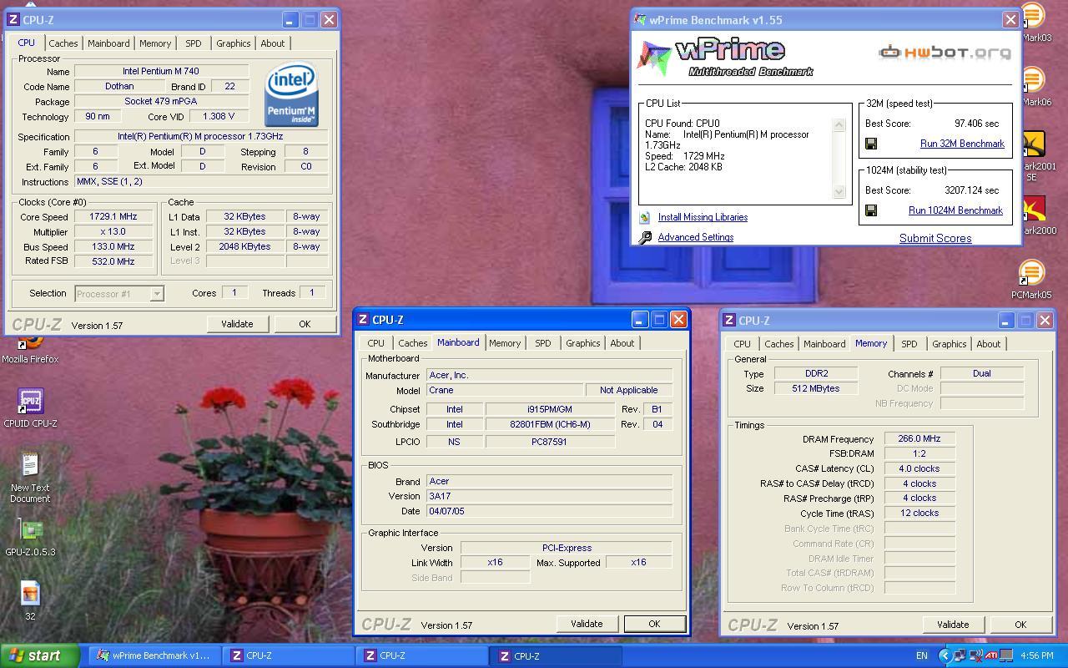Click Validate in the CPU tab window
The image size is (1068, 668).
(x=237, y=324)
